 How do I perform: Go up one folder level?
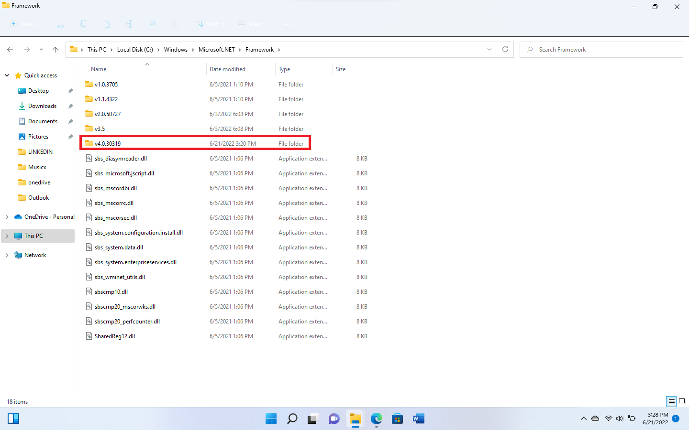coord(56,50)
